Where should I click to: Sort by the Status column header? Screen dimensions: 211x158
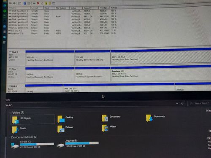point(76,8)
